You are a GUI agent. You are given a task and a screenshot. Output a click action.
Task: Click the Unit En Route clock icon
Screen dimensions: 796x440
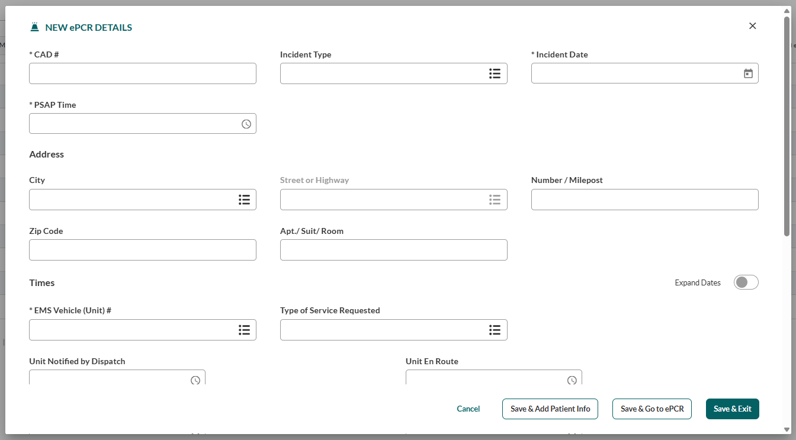[572, 380]
